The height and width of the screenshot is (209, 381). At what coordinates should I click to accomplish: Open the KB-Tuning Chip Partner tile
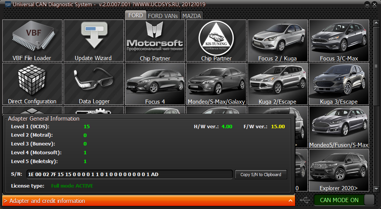click(x=216, y=41)
